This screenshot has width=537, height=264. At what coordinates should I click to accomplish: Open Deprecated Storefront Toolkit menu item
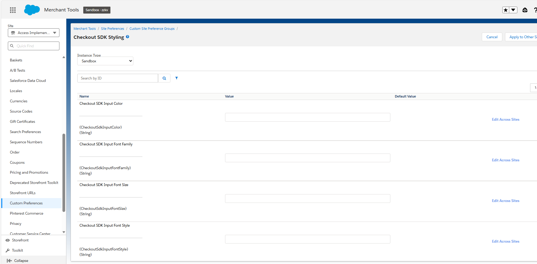coord(34,183)
